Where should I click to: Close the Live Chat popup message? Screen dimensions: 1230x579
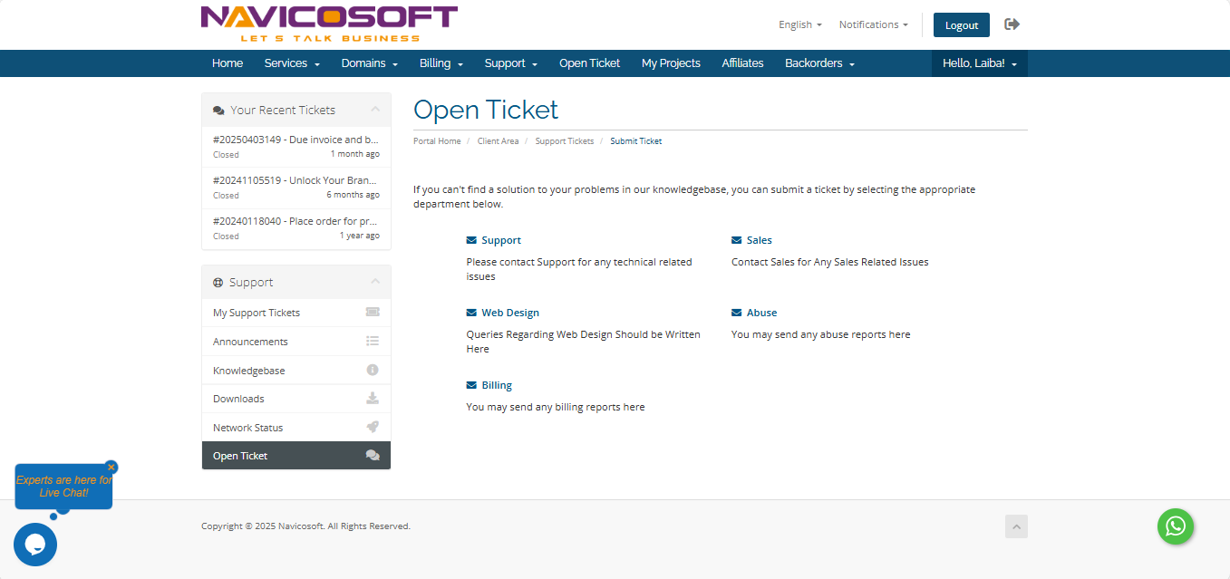coord(111,468)
